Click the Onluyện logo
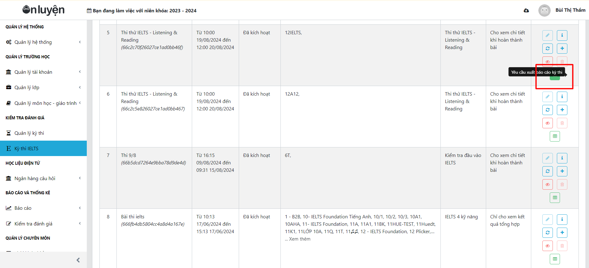The height and width of the screenshot is (268, 589). point(43,10)
